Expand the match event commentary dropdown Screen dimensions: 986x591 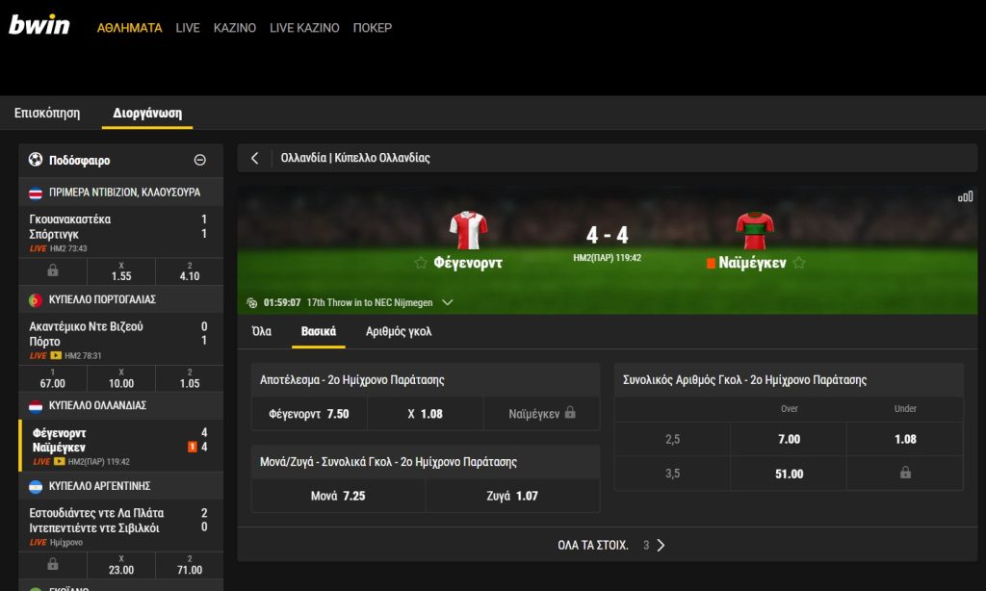coord(447,302)
